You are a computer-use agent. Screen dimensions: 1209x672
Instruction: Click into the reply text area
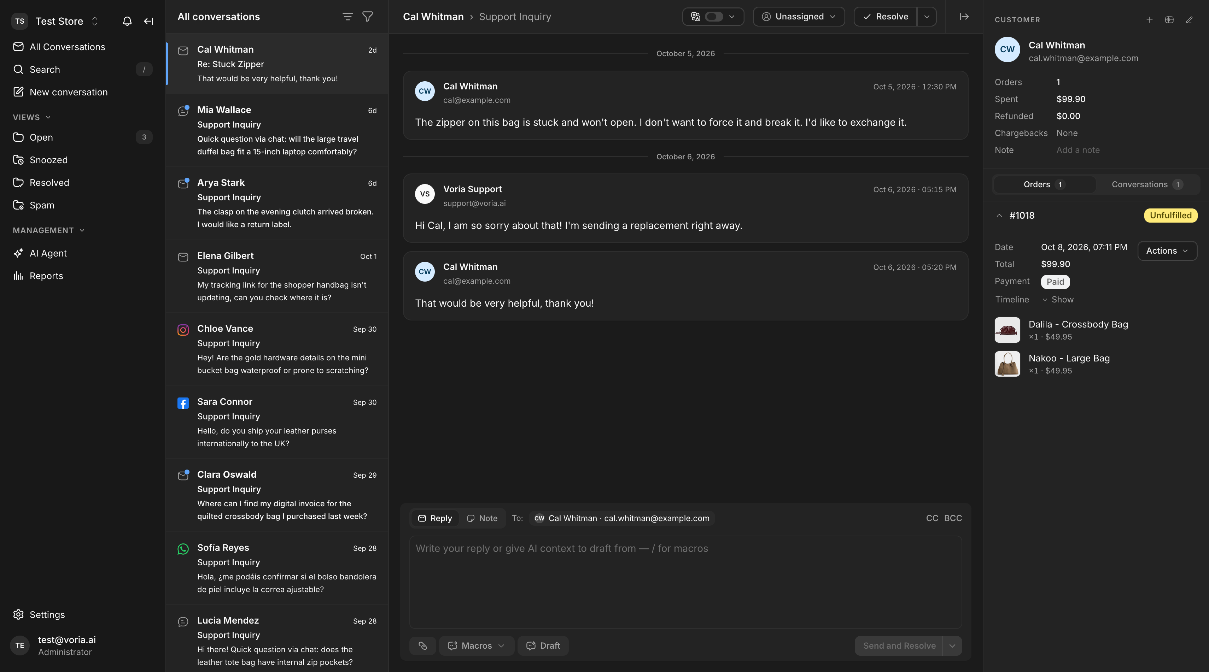(685, 582)
